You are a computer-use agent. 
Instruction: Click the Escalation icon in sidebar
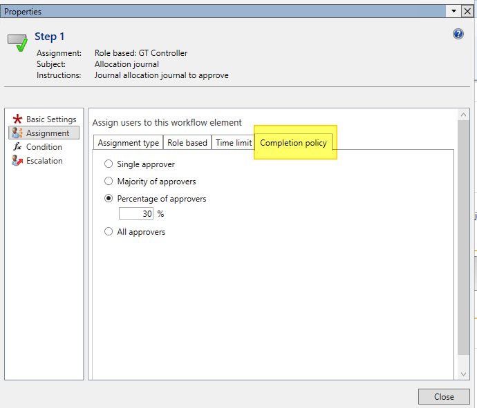click(17, 161)
